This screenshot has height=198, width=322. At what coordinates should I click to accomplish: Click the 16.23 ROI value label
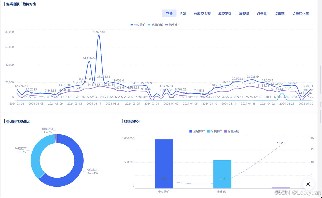tap(281, 143)
